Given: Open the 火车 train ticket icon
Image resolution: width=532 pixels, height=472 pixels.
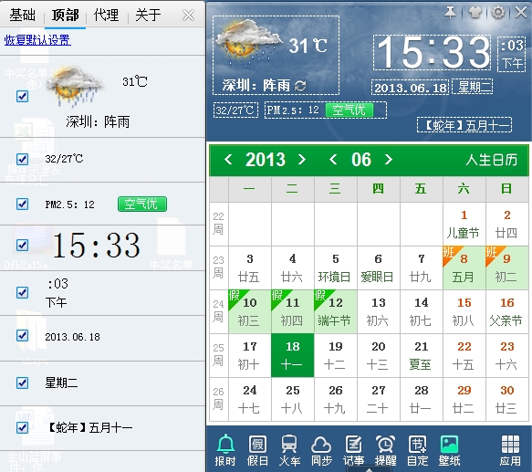Looking at the screenshot, I should [x=289, y=449].
